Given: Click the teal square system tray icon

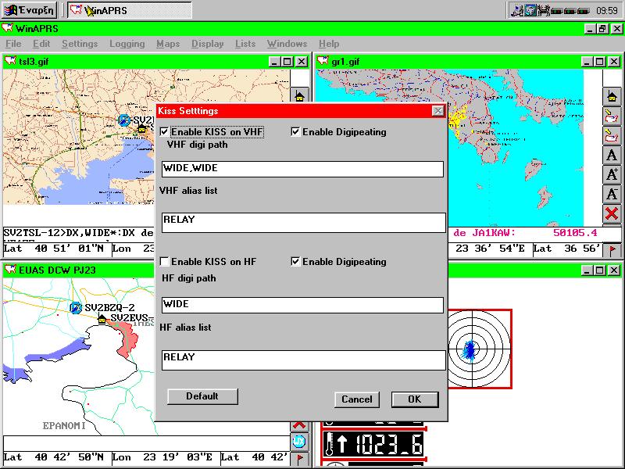Looking at the screenshot, I should click(x=530, y=10).
